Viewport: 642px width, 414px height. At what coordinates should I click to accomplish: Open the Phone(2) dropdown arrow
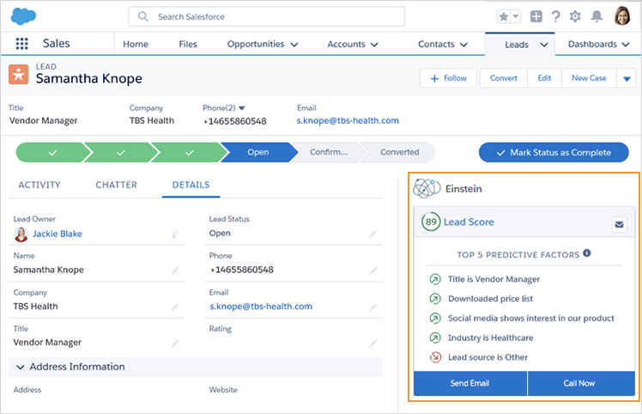click(x=241, y=108)
